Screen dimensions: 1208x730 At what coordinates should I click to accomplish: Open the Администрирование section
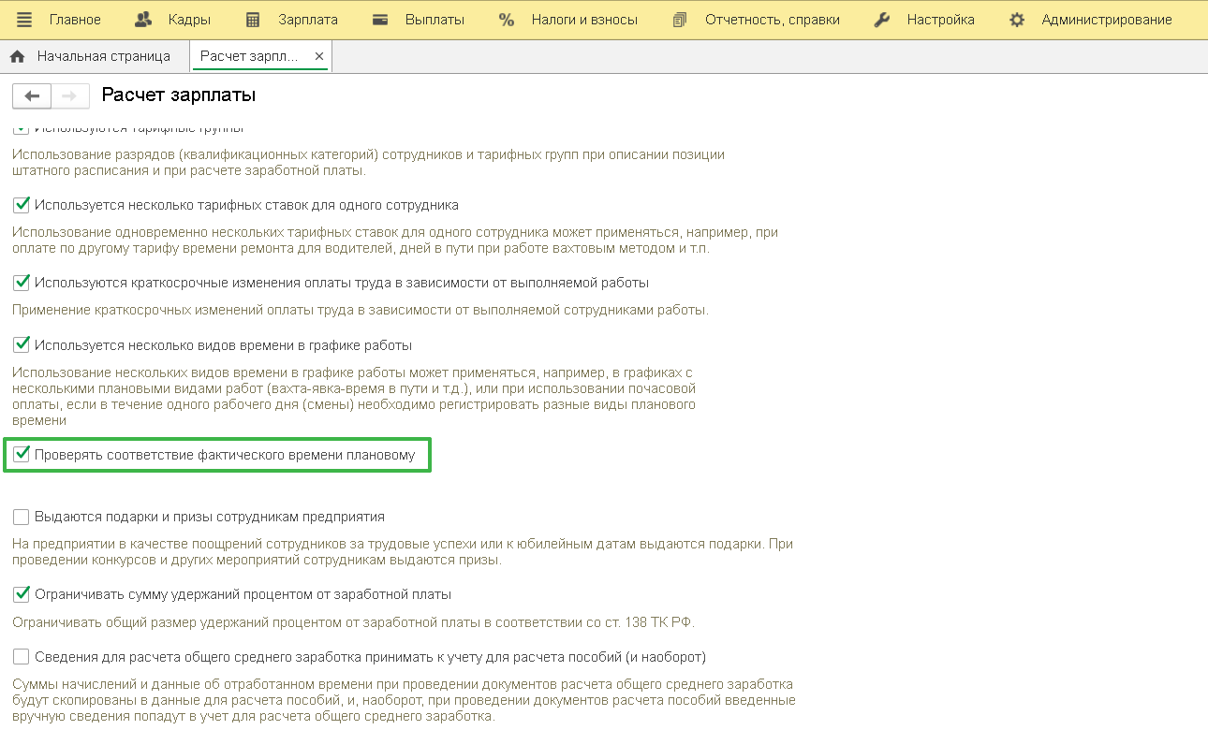point(1107,20)
